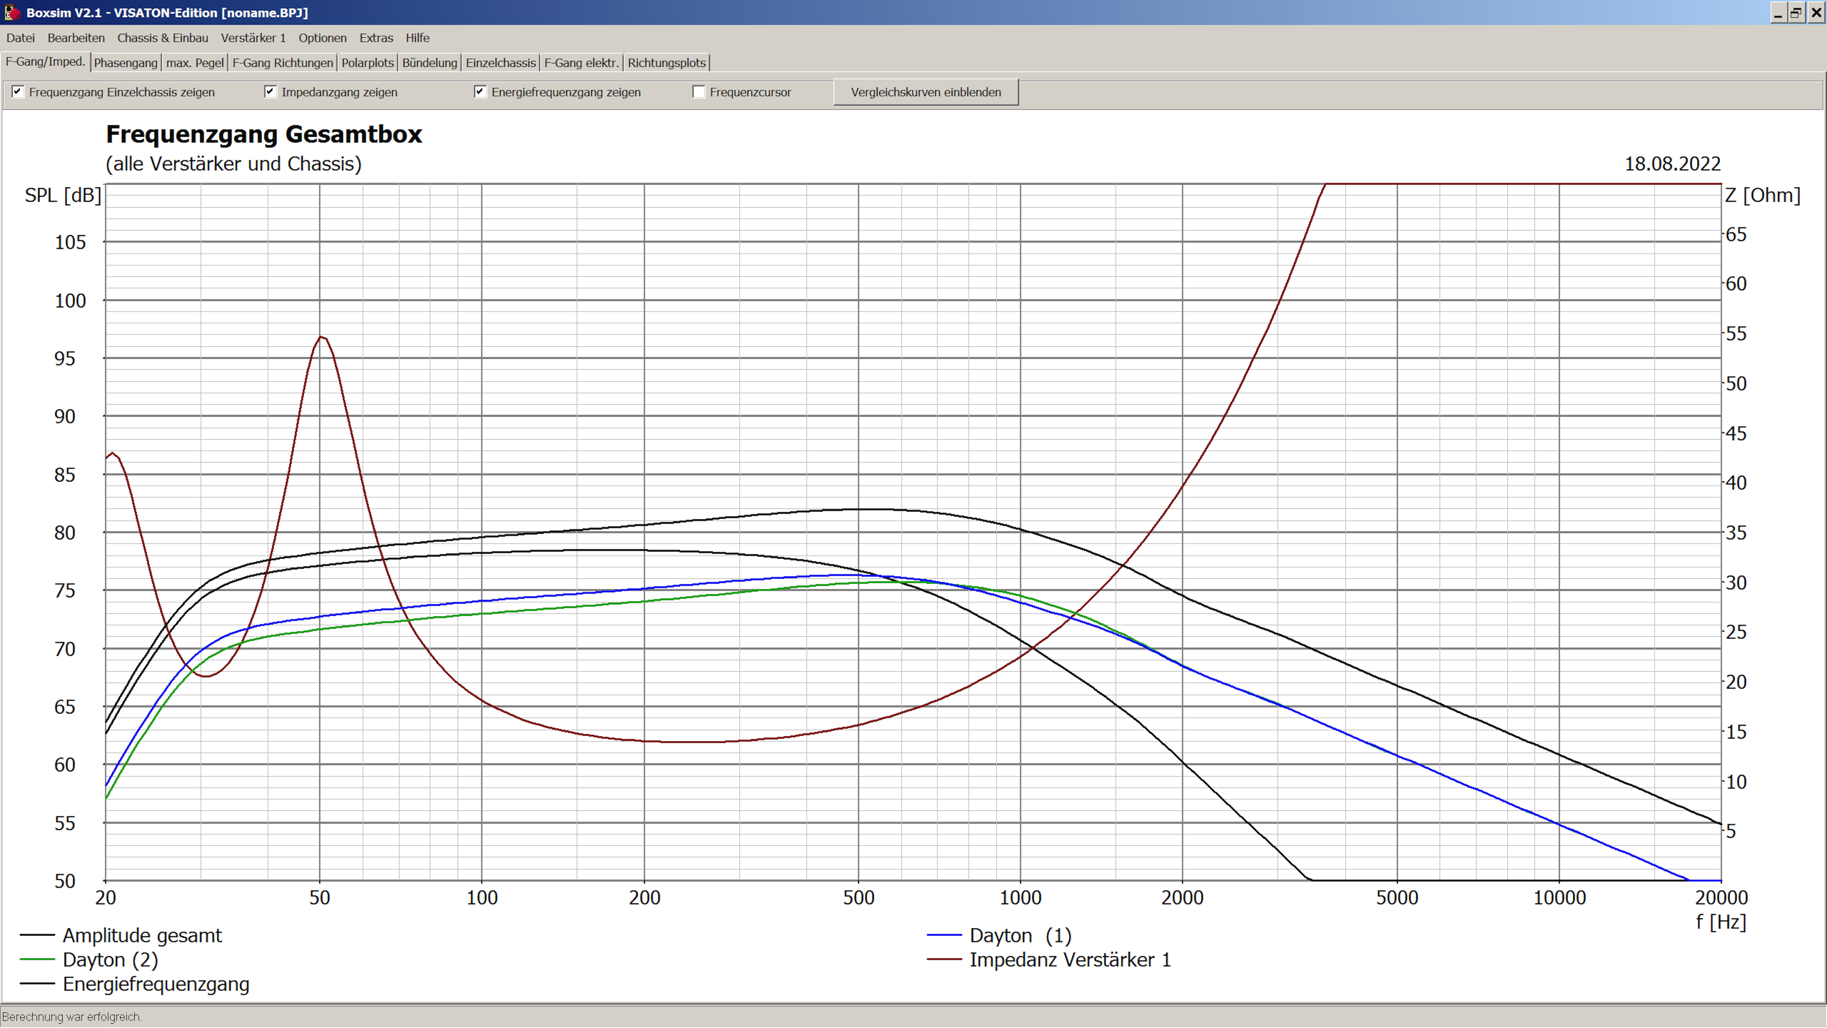The height and width of the screenshot is (1028, 1827).
Task: Click the f [Hz] axis label
Action: coord(1721,922)
